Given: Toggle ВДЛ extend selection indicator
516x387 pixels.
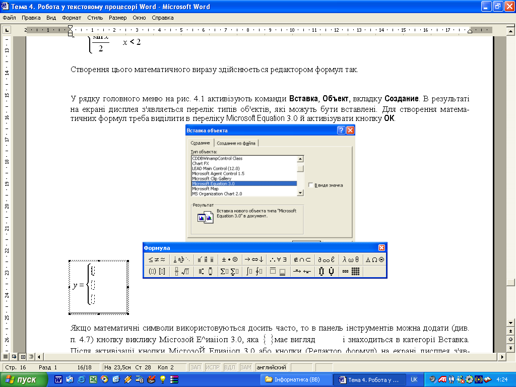Looking at the screenshot, I should tap(229, 367).
